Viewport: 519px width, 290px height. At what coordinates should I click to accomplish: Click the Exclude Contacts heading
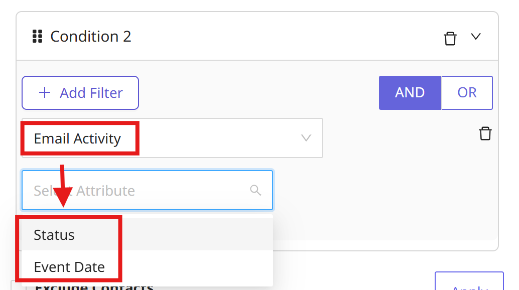click(x=94, y=287)
